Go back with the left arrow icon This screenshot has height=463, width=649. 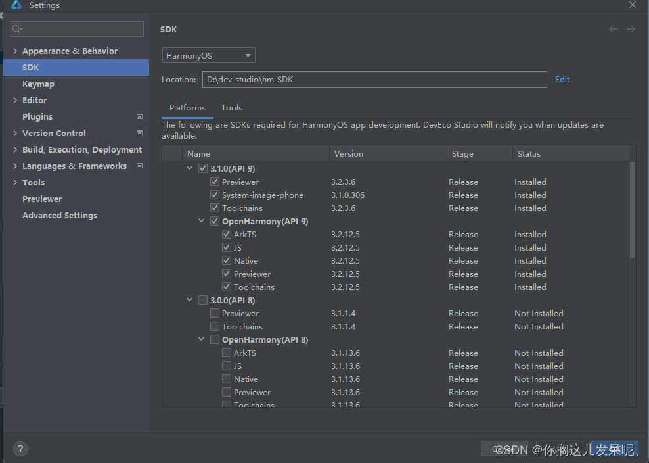click(613, 29)
